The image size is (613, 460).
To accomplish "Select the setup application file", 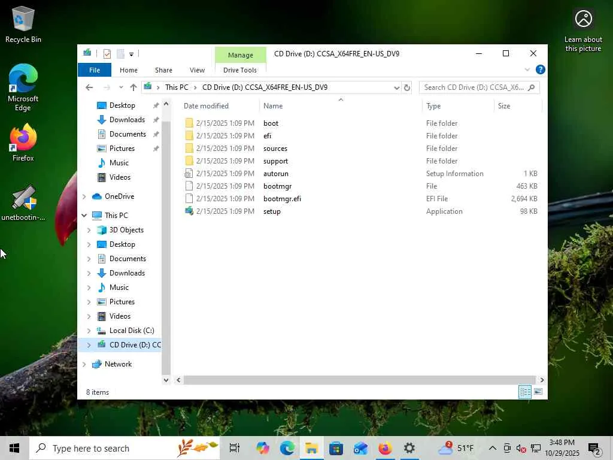I will 272,211.
